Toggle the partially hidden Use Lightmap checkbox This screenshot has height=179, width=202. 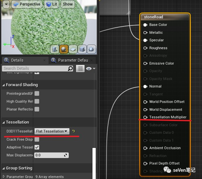(37, 73)
